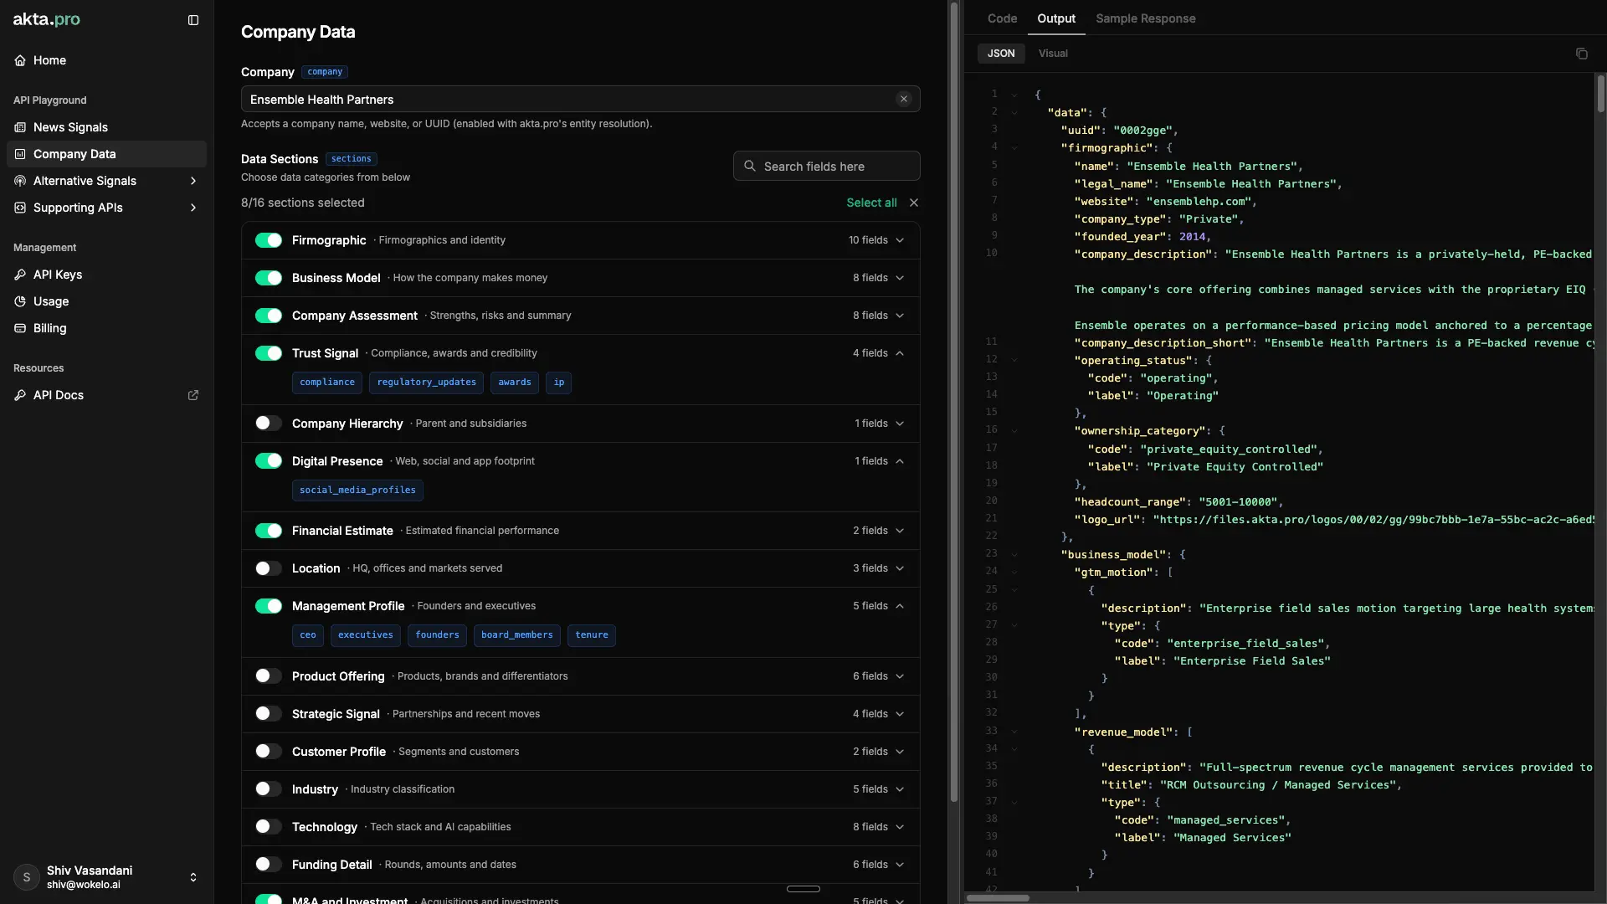
Task: Toggle Management Profile section off
Action: click(269, 606)
